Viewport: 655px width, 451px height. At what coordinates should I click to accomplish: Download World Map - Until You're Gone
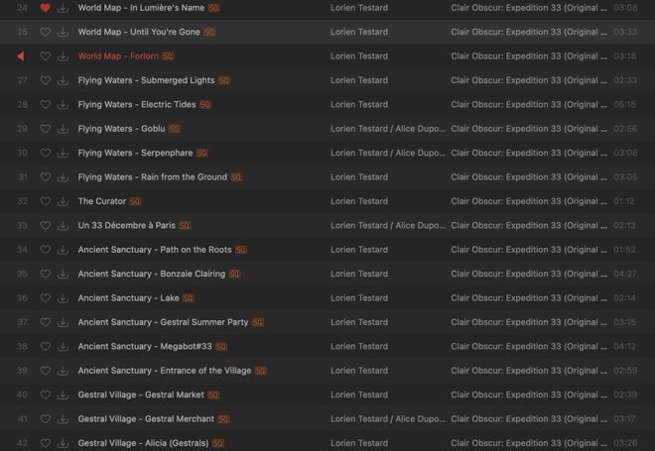click(63, 33)
